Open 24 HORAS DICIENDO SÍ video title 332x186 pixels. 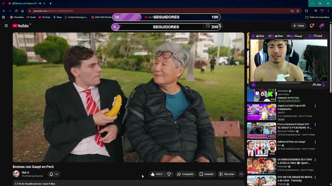click(294, 161)
